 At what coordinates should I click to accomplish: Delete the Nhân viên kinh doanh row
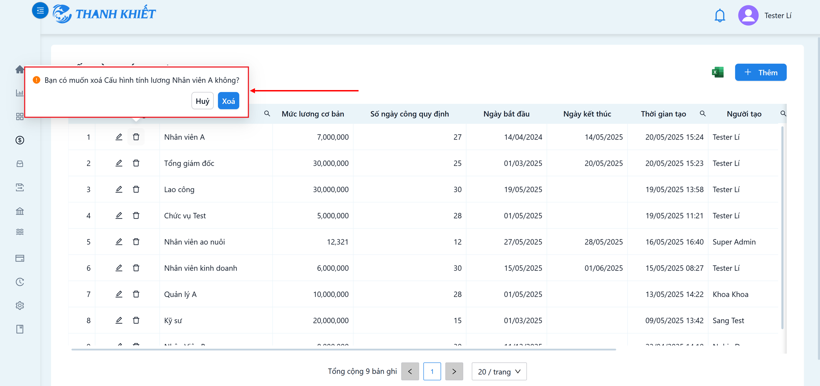[136, 268]
